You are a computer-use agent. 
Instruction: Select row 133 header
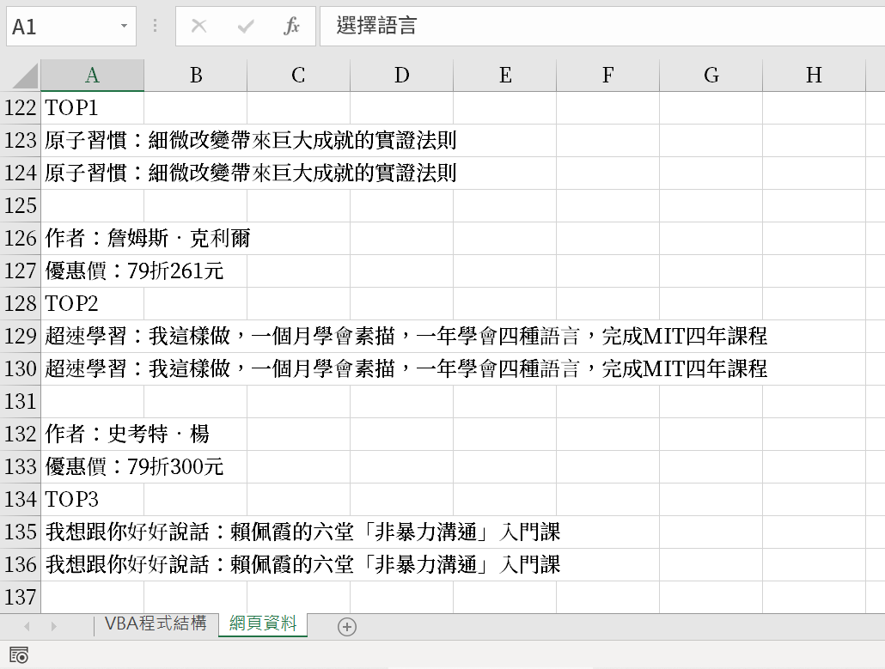coord(21,466)
